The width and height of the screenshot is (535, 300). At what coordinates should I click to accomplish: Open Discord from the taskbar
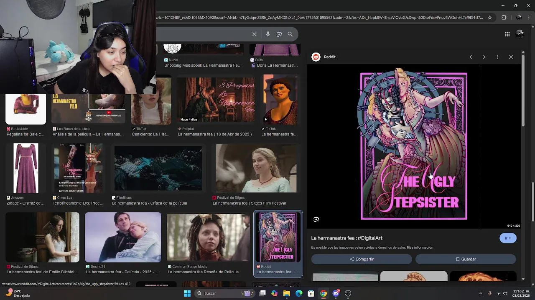point(336,293)
